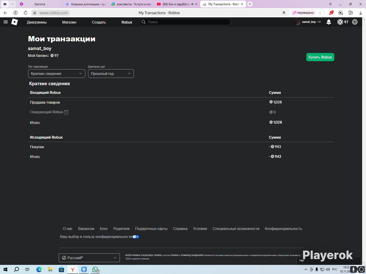Toggle the privacy choices switch icon

point(136,237)
